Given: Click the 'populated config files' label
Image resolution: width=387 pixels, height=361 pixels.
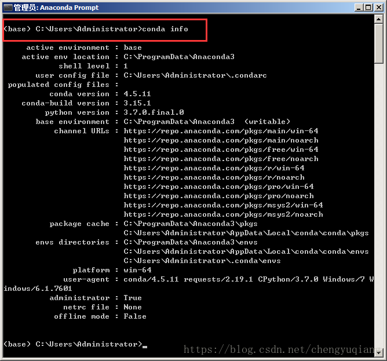Looking at the screenshot, I should click(x=59, y=85).
